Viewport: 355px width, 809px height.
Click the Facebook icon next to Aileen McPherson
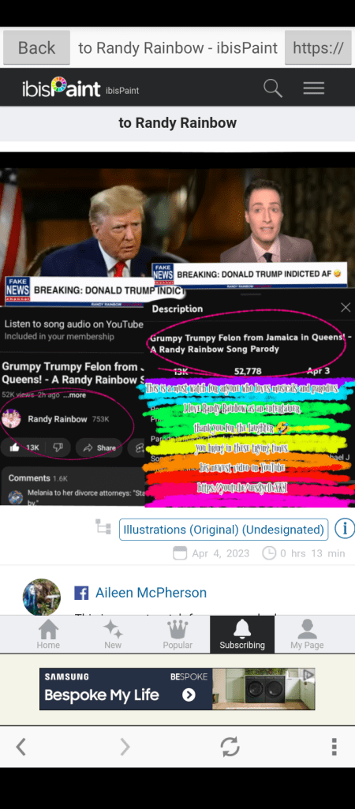pyautogui.click(x=81, y=593)
